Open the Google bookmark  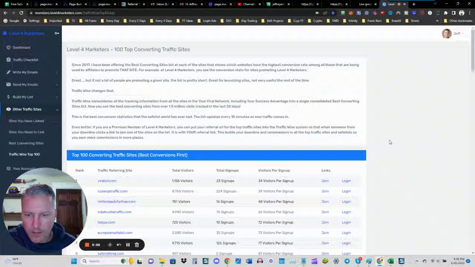(12, 21)
